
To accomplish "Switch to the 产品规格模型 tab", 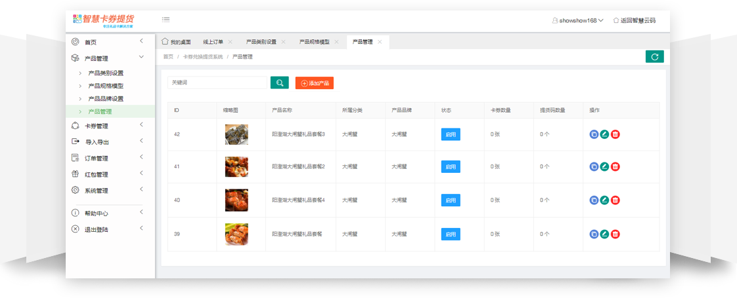I will point(314,42).
